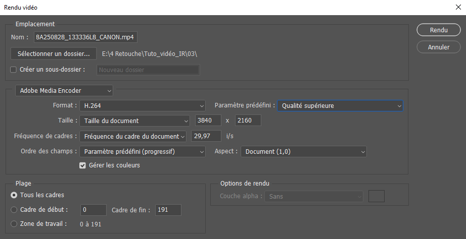Select the Cadre de début radio option
This screenshot has height=239, width=466.
[14, 209]
